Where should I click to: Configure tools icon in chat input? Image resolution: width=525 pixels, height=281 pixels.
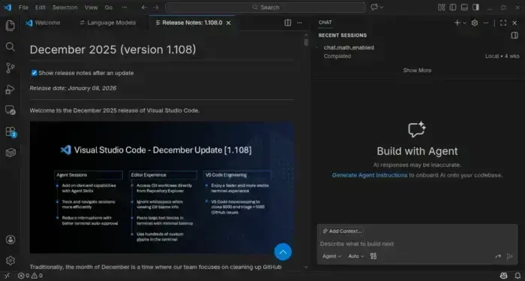pos(373,256)
